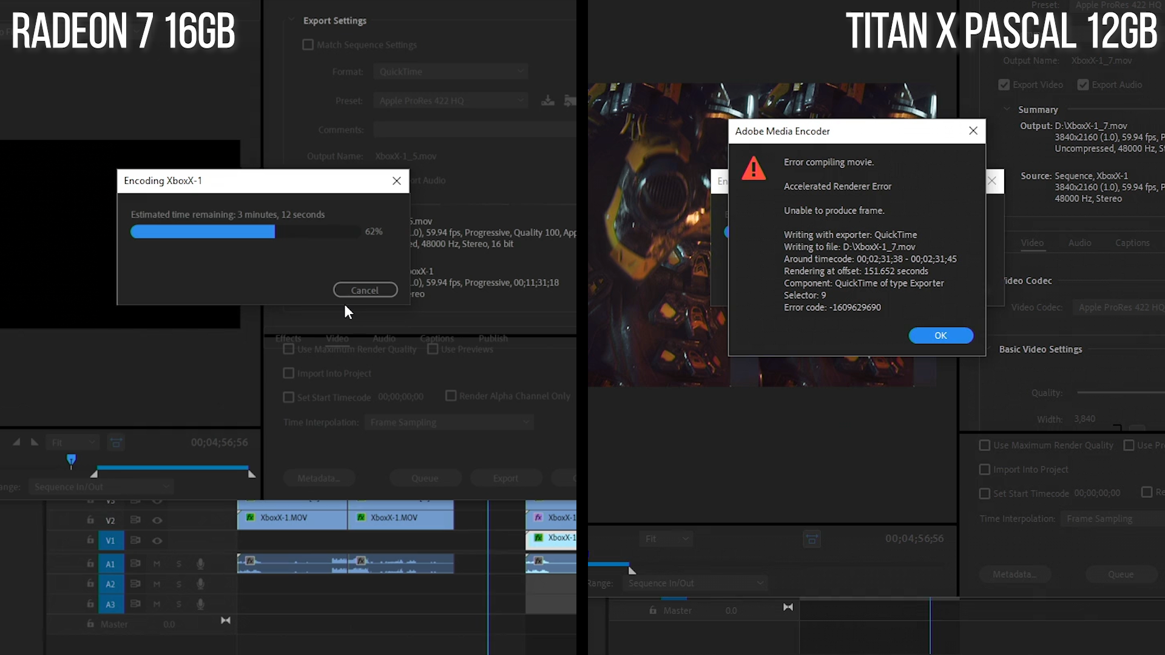The width and height of the screenshot is (1165, 655).
Task: Toggle sync lock on V1 track
Action: tap(135, 540)
